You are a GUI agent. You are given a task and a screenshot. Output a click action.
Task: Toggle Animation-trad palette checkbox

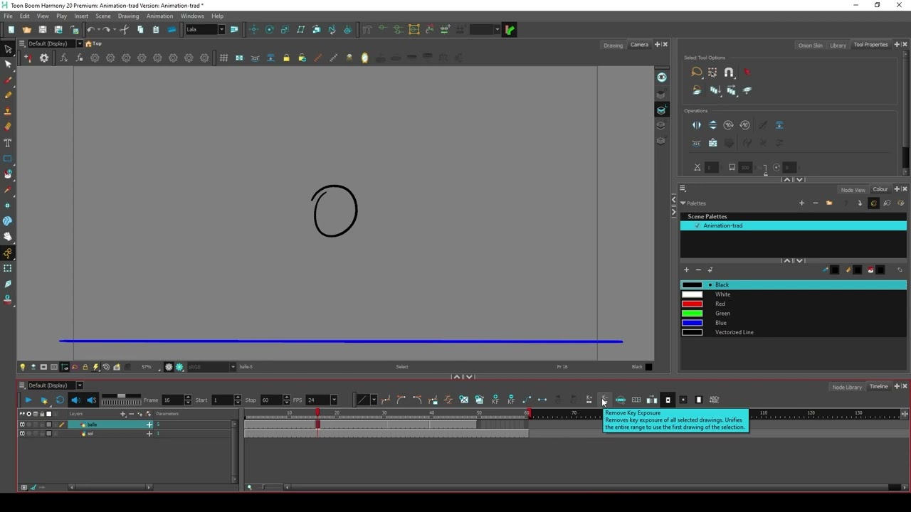pyautogui.click(x=697, y=226)
